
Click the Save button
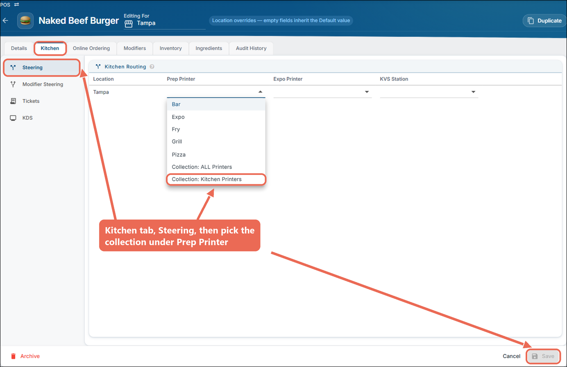click(x=543, y=356)
